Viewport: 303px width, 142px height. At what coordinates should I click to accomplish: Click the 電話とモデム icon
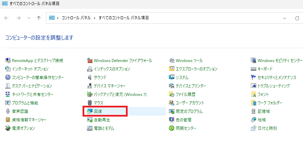pos(90,128)
